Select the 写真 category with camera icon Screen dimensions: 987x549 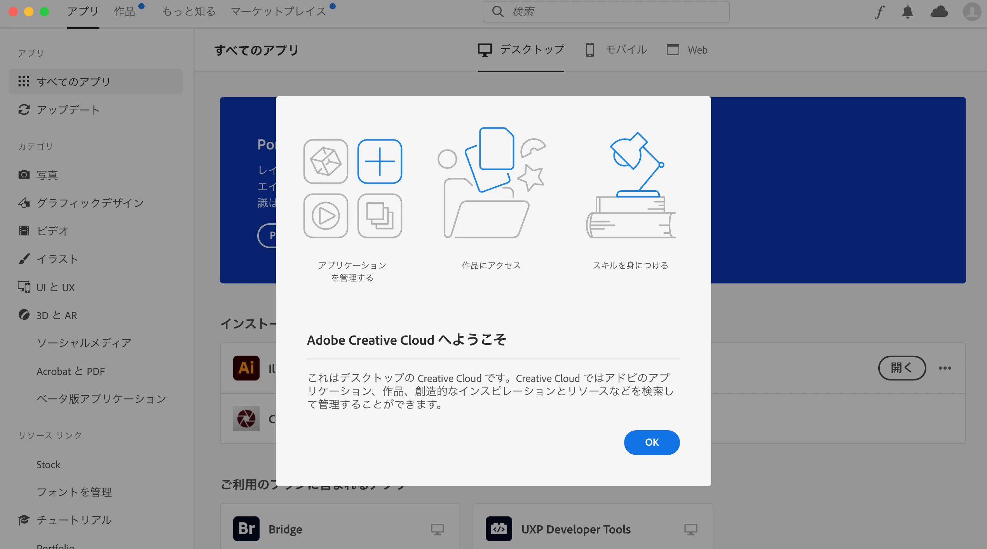[47, 175]
